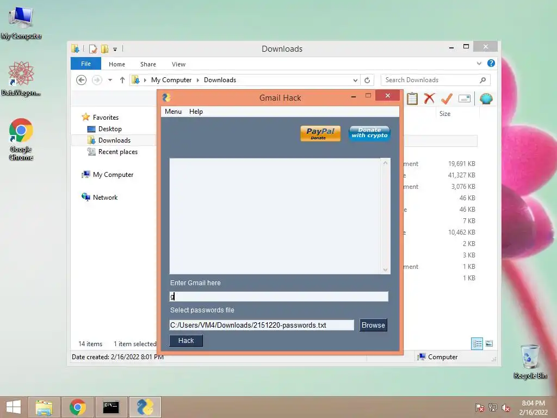557x418 pixels.
Task: Click Action Center flag tray icon
Action: (479, 407)
